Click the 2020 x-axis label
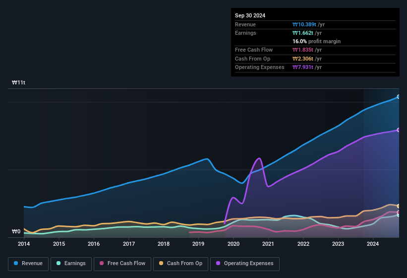This screenshot has height=278, width=407. coord(233,244)
